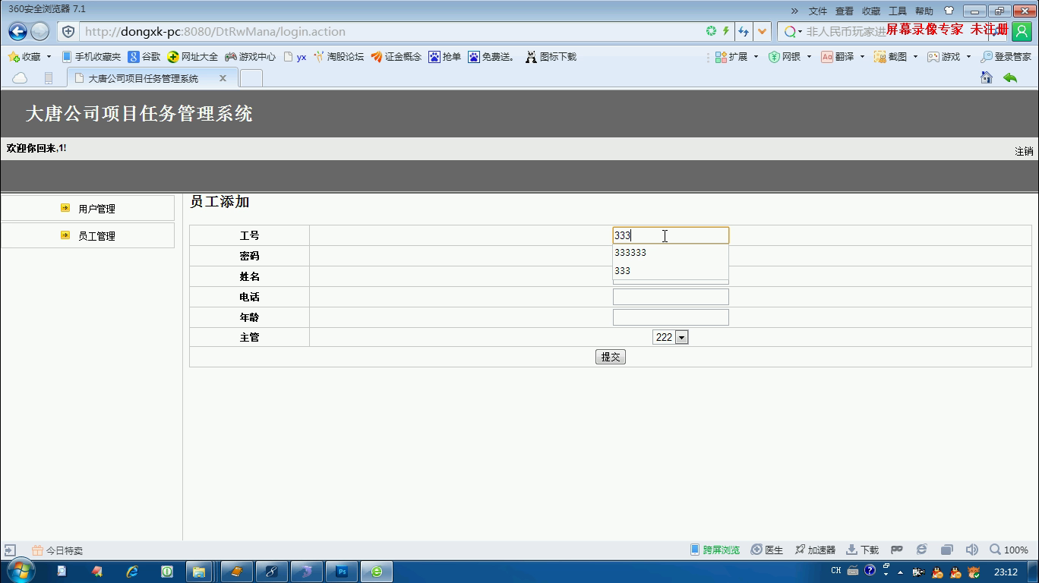Click the green user account icon
The width and height of the screenshot is (1039, 583).
point(1022,31)
